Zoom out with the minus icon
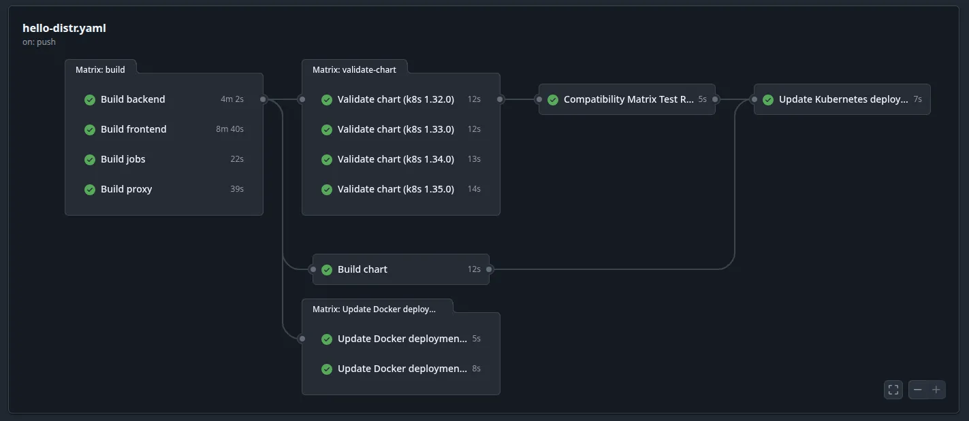 917,389
